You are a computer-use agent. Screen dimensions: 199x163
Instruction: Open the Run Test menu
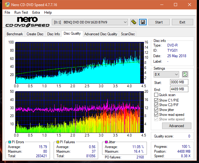click(21, 12)
